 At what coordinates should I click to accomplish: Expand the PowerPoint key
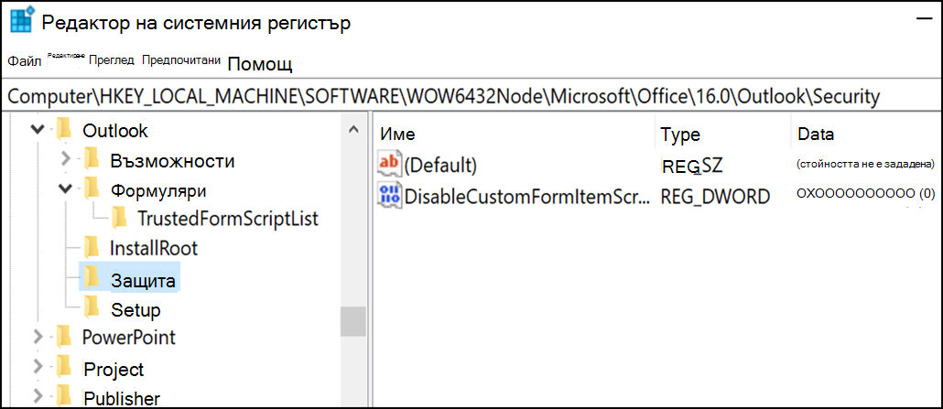coord(38,336)
